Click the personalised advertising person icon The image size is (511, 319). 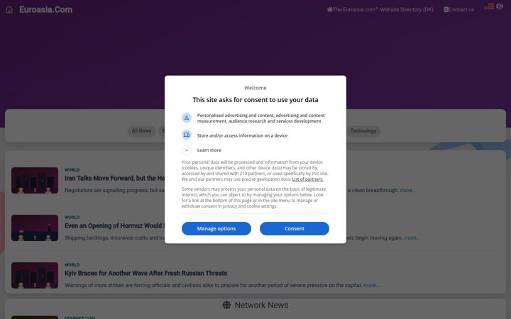[x=187, y=118]
